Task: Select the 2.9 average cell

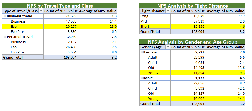Action: click(x=242, y=21)
